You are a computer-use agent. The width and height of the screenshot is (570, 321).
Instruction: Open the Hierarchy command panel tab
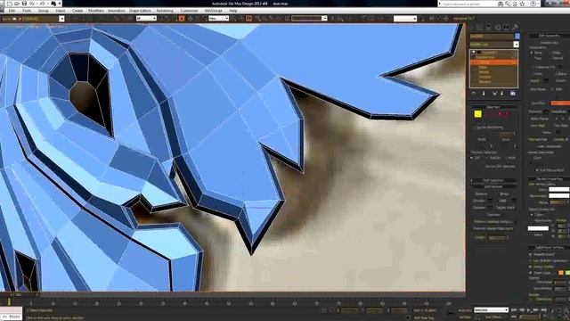(489, 28)
